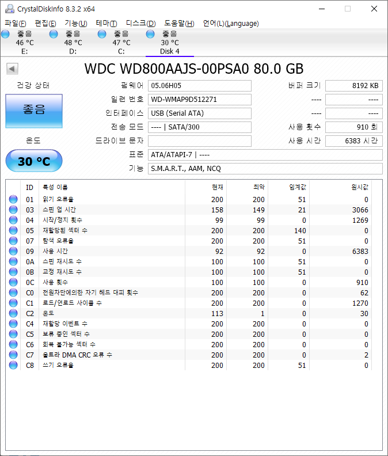Click the empty drive letter field

[x=200, y=141]
